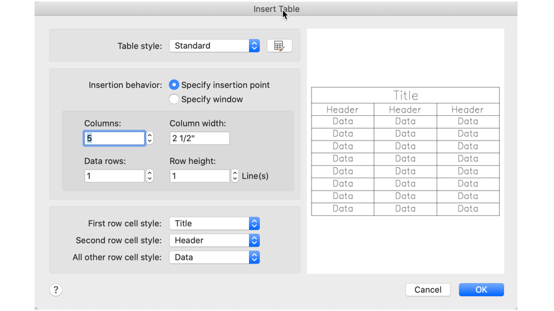Screen dimensions: 554x311
Task: Select the Specify window radio button
Action: coord(174,99)
